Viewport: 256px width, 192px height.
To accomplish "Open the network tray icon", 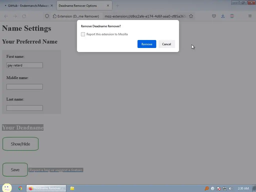I will pyautogui.click(x=225, y=188).
